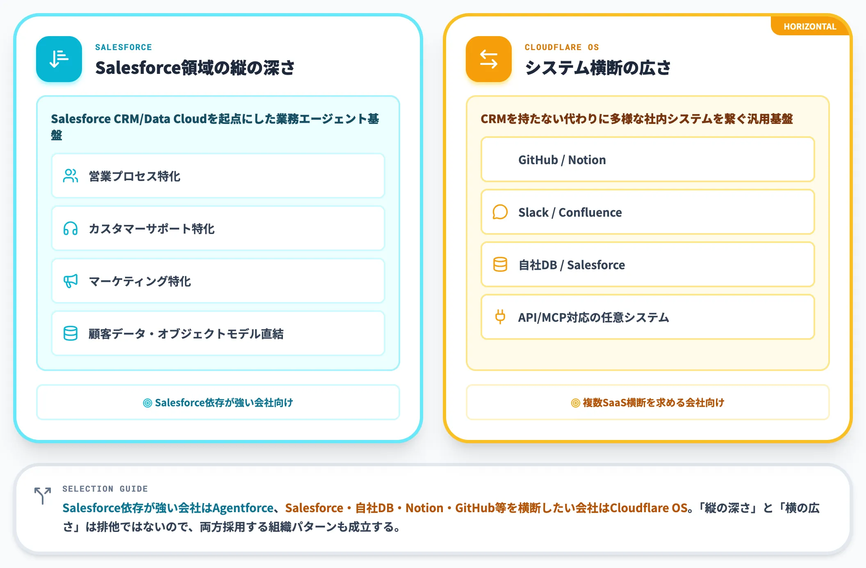Click the CLOUDFLARE OS small label
Image resolution: width=866 pixels, height=568 pixels.
562,47
